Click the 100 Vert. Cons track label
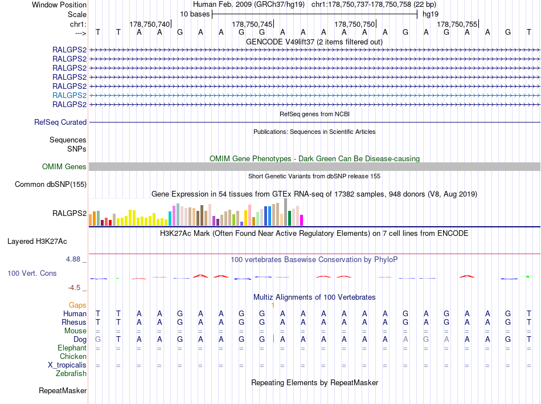 32,274
